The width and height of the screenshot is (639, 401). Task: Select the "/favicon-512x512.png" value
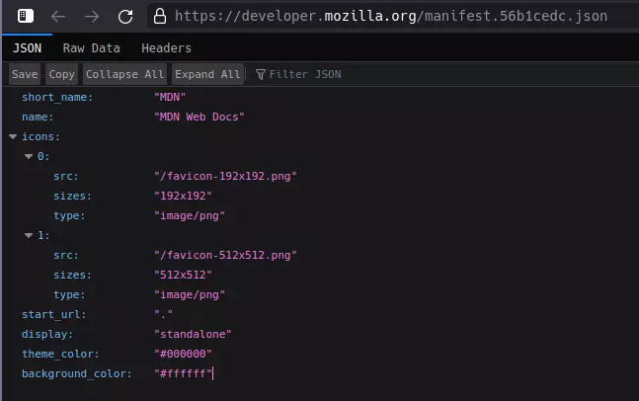click(x=225, y=255)
